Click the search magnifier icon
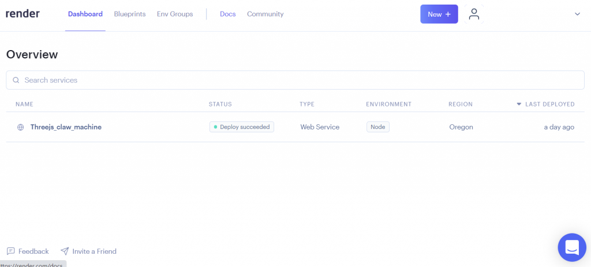The image size is (591, 267). [x=16, y=80]
